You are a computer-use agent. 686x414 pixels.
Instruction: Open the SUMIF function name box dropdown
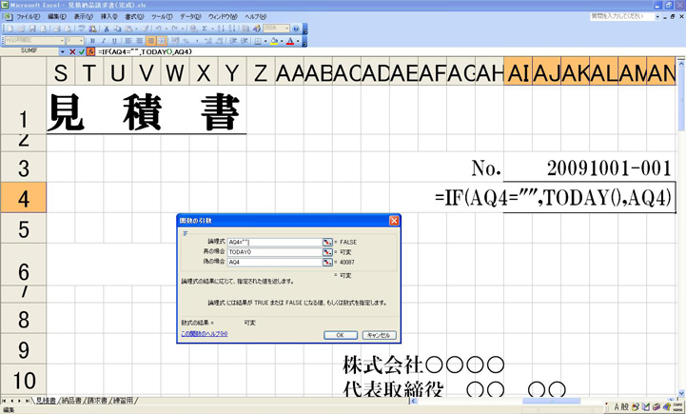click(x=63, y=51)
